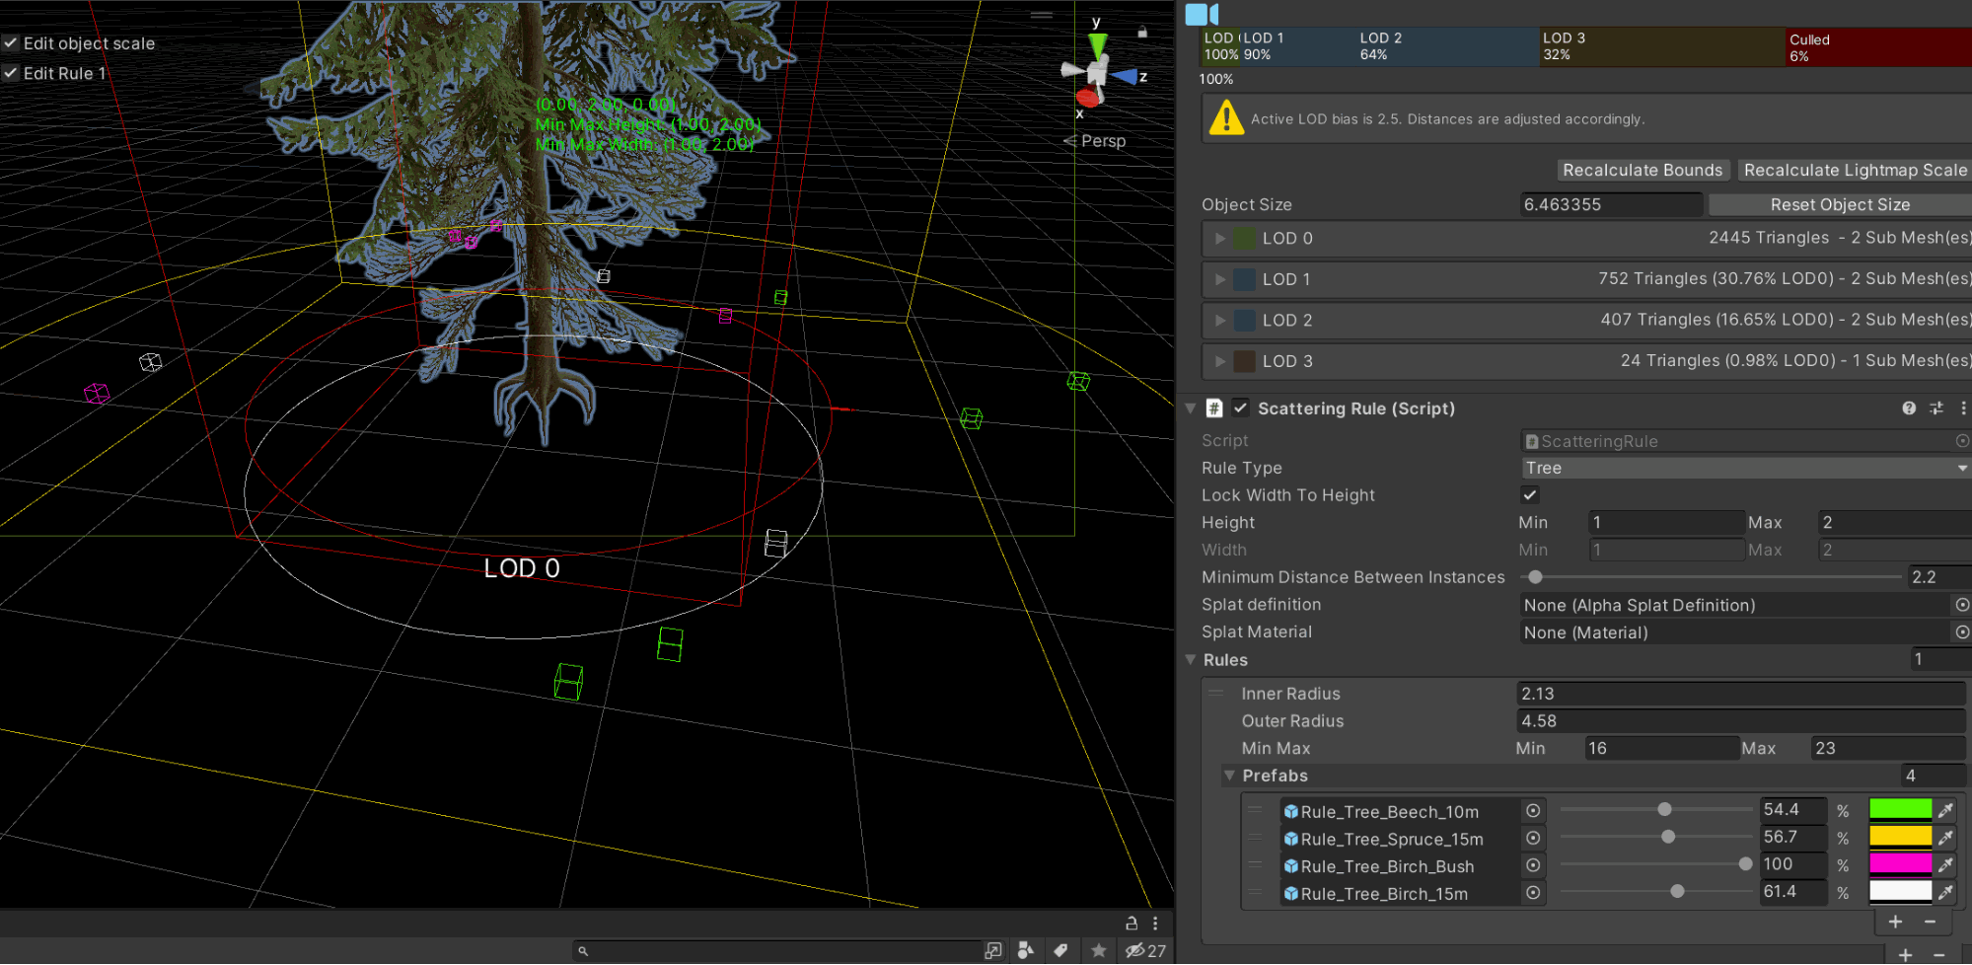Screen dimensions: 1972x965
Task: Open object picker for Splat Material
Action: (x=1962, y=632)
